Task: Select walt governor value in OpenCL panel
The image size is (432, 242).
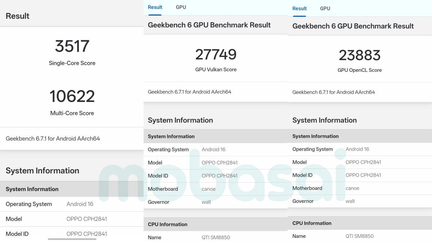Action: click(x=350, y=201)
